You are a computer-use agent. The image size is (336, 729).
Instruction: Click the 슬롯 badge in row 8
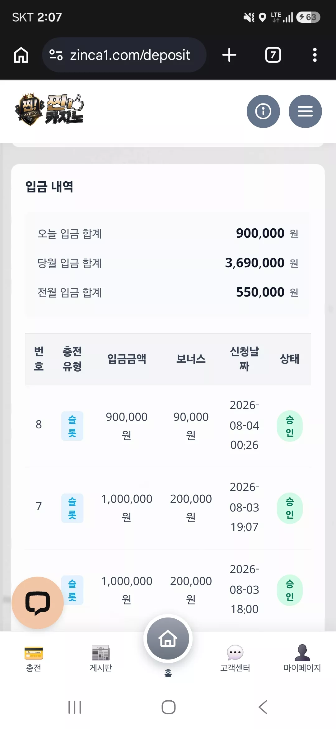(72, 426)
